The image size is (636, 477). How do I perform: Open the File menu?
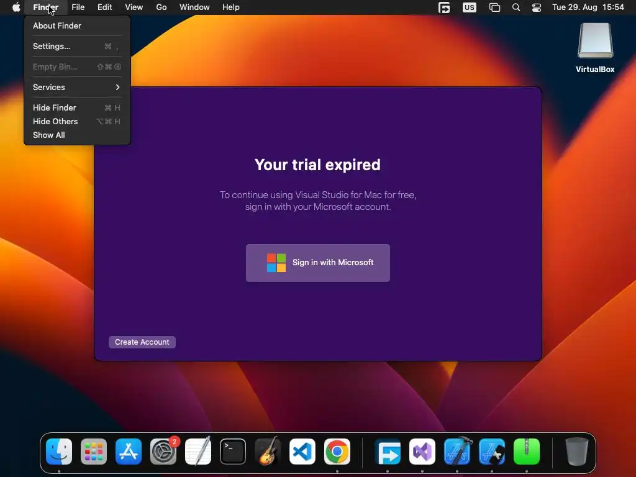coord(78,7)
